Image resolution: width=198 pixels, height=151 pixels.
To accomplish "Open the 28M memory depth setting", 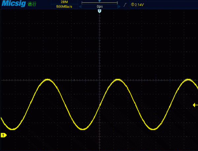I will pyautogui.click(x=64, y=2).
